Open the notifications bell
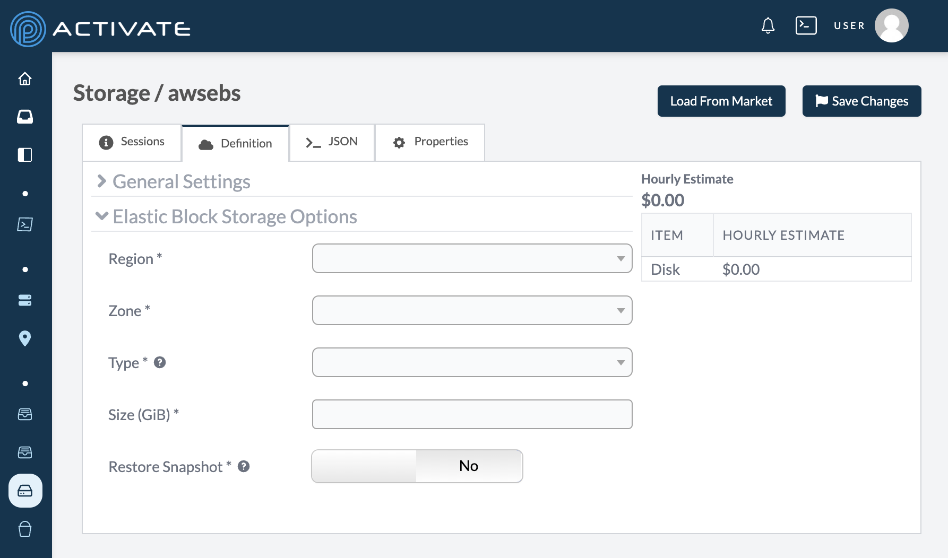 [768, 25]
